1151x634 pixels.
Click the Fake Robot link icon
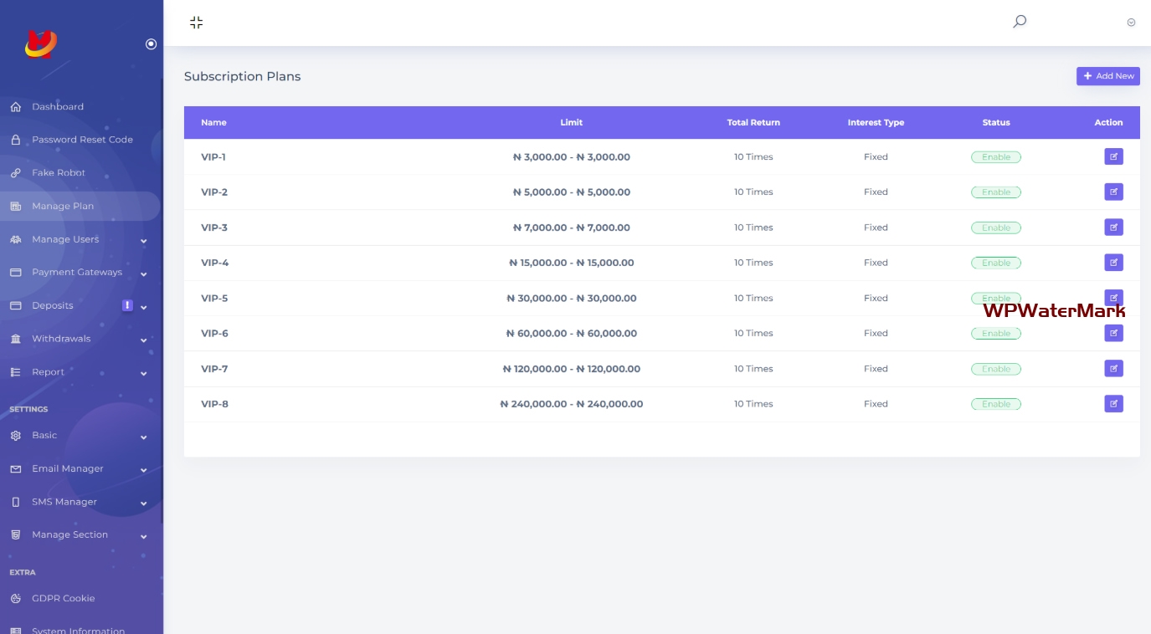(x=15, y=173)
